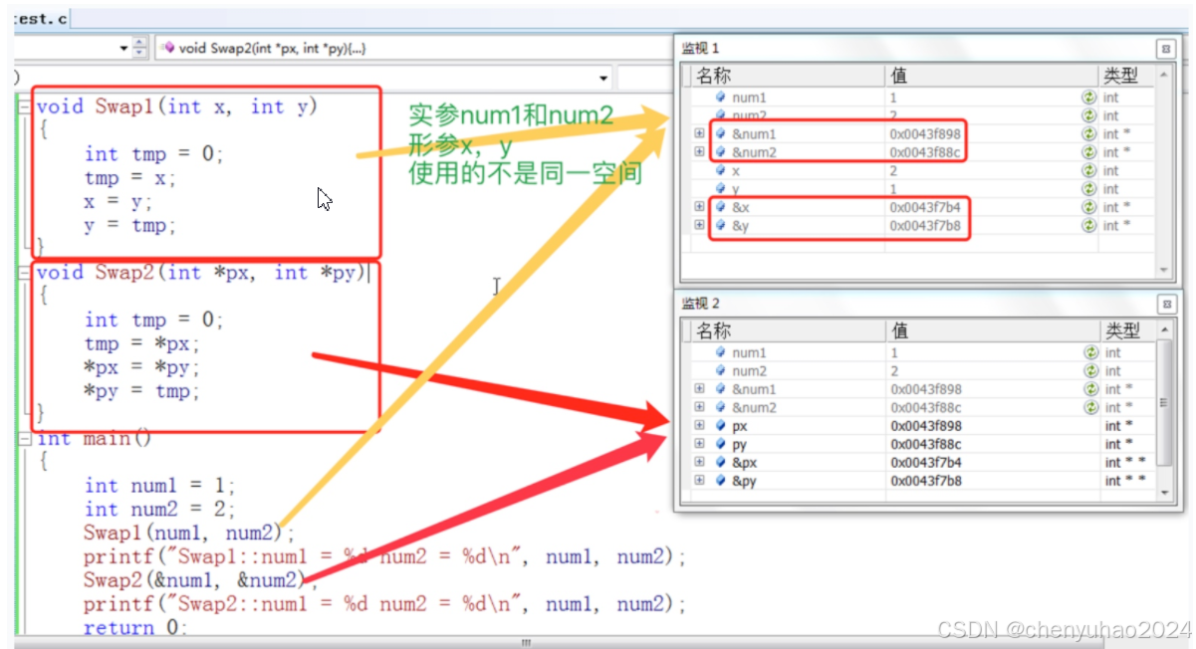Viewport: 1196px width, 649px height.
Task: Click the variable icon beside &px in Watch 2
Action: (721, 462)
